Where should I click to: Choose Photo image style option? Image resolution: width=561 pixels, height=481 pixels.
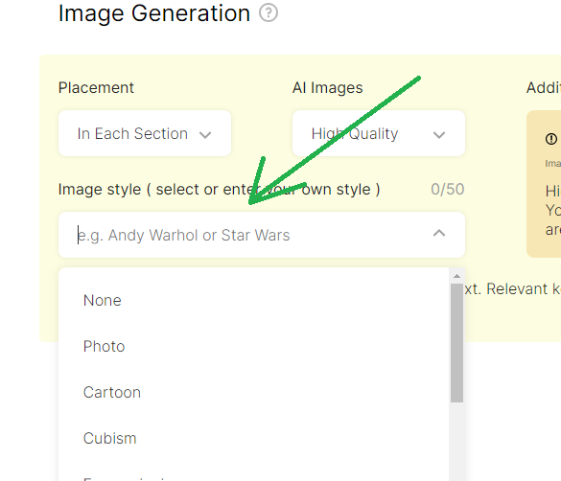click(x=253, y=346)
